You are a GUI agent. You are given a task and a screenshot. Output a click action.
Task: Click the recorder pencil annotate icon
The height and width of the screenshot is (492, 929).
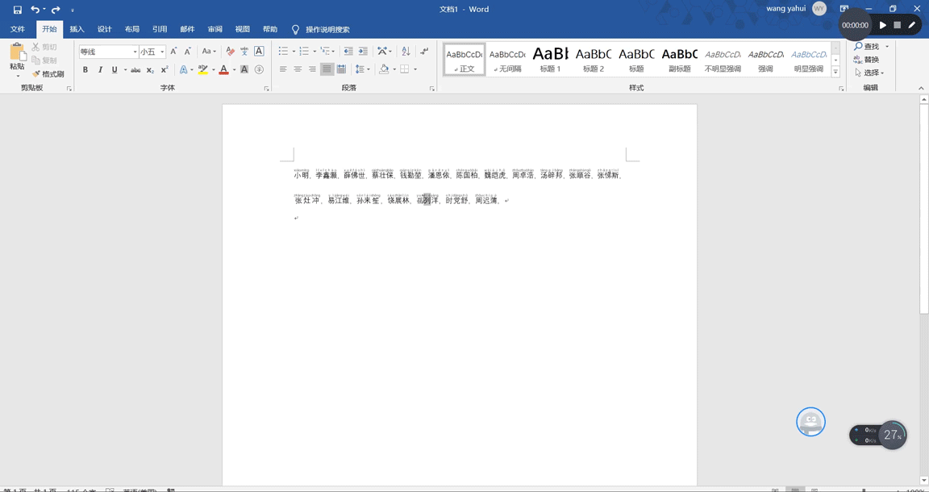click(x=912, y=26)
